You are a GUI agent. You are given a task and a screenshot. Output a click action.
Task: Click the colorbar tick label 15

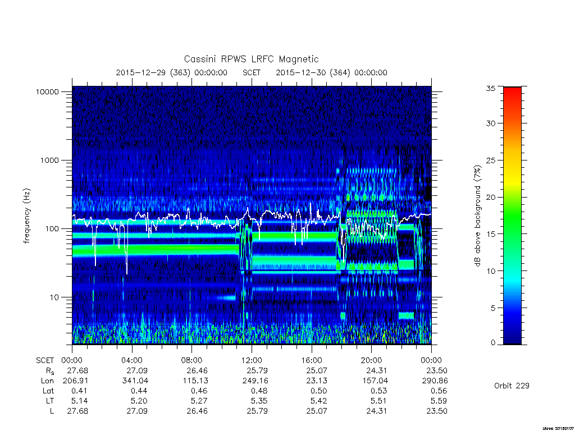[x=490, y=234]
